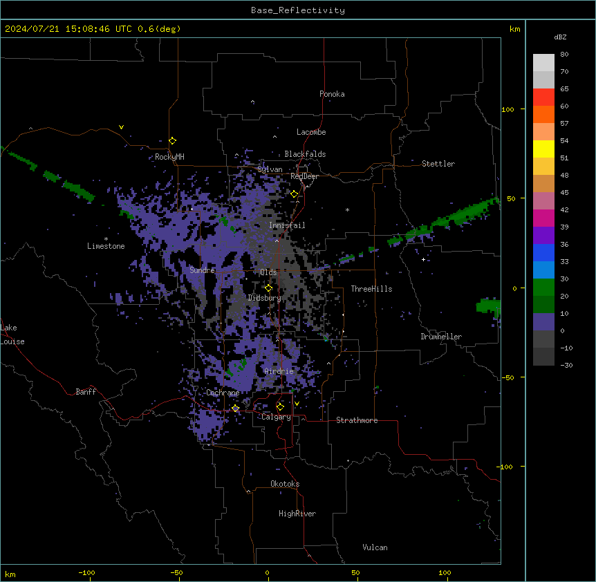Viewport: 596px width, 582px height.
Task: Select the Olds city label
Action: tap(268, 272)
